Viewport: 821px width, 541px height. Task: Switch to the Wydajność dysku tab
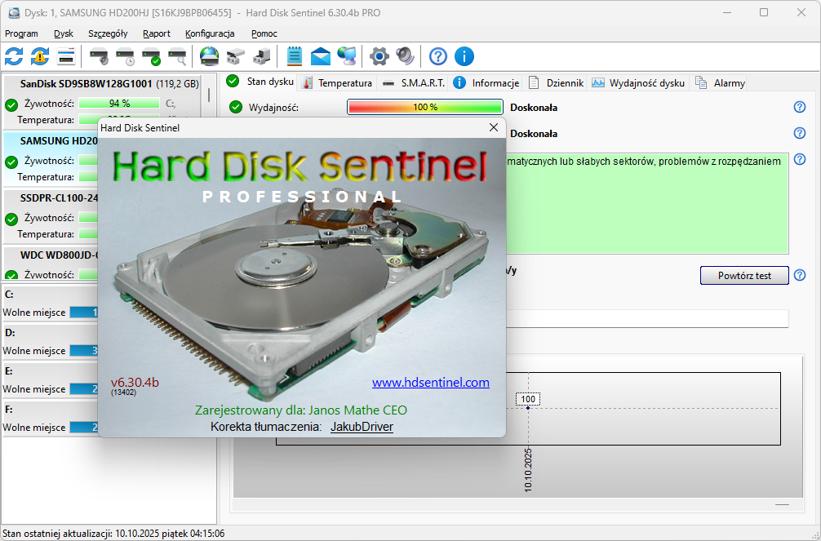pyautogui.click(x=638, y=82)
